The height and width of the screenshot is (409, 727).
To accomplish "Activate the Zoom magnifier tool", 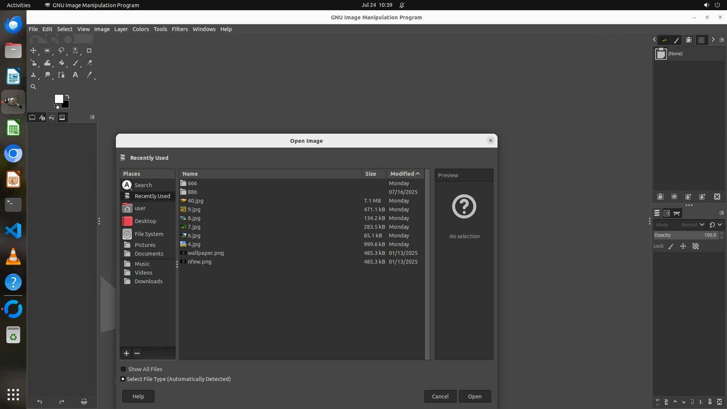I will click(x=33, y=87).
